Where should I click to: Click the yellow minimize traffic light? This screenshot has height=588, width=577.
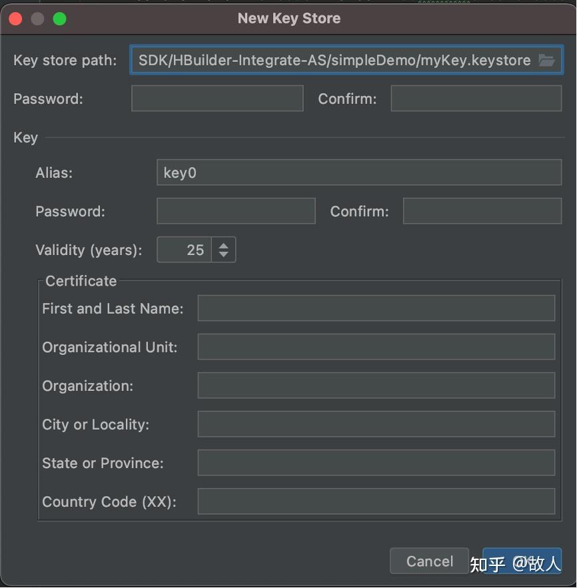click(x=37, y=19)
